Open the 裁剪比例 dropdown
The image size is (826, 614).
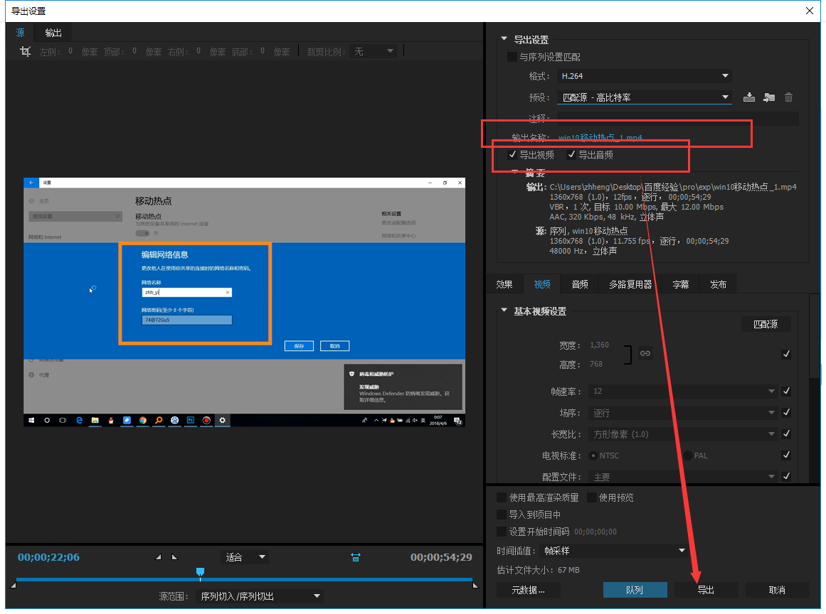(373, 52)
